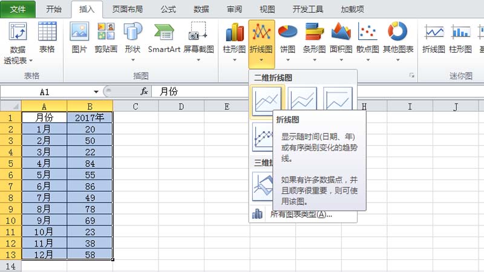484x272 pixels.
Task: Open the Clip Art (剪贴画) tool
Action: [106, 37]
